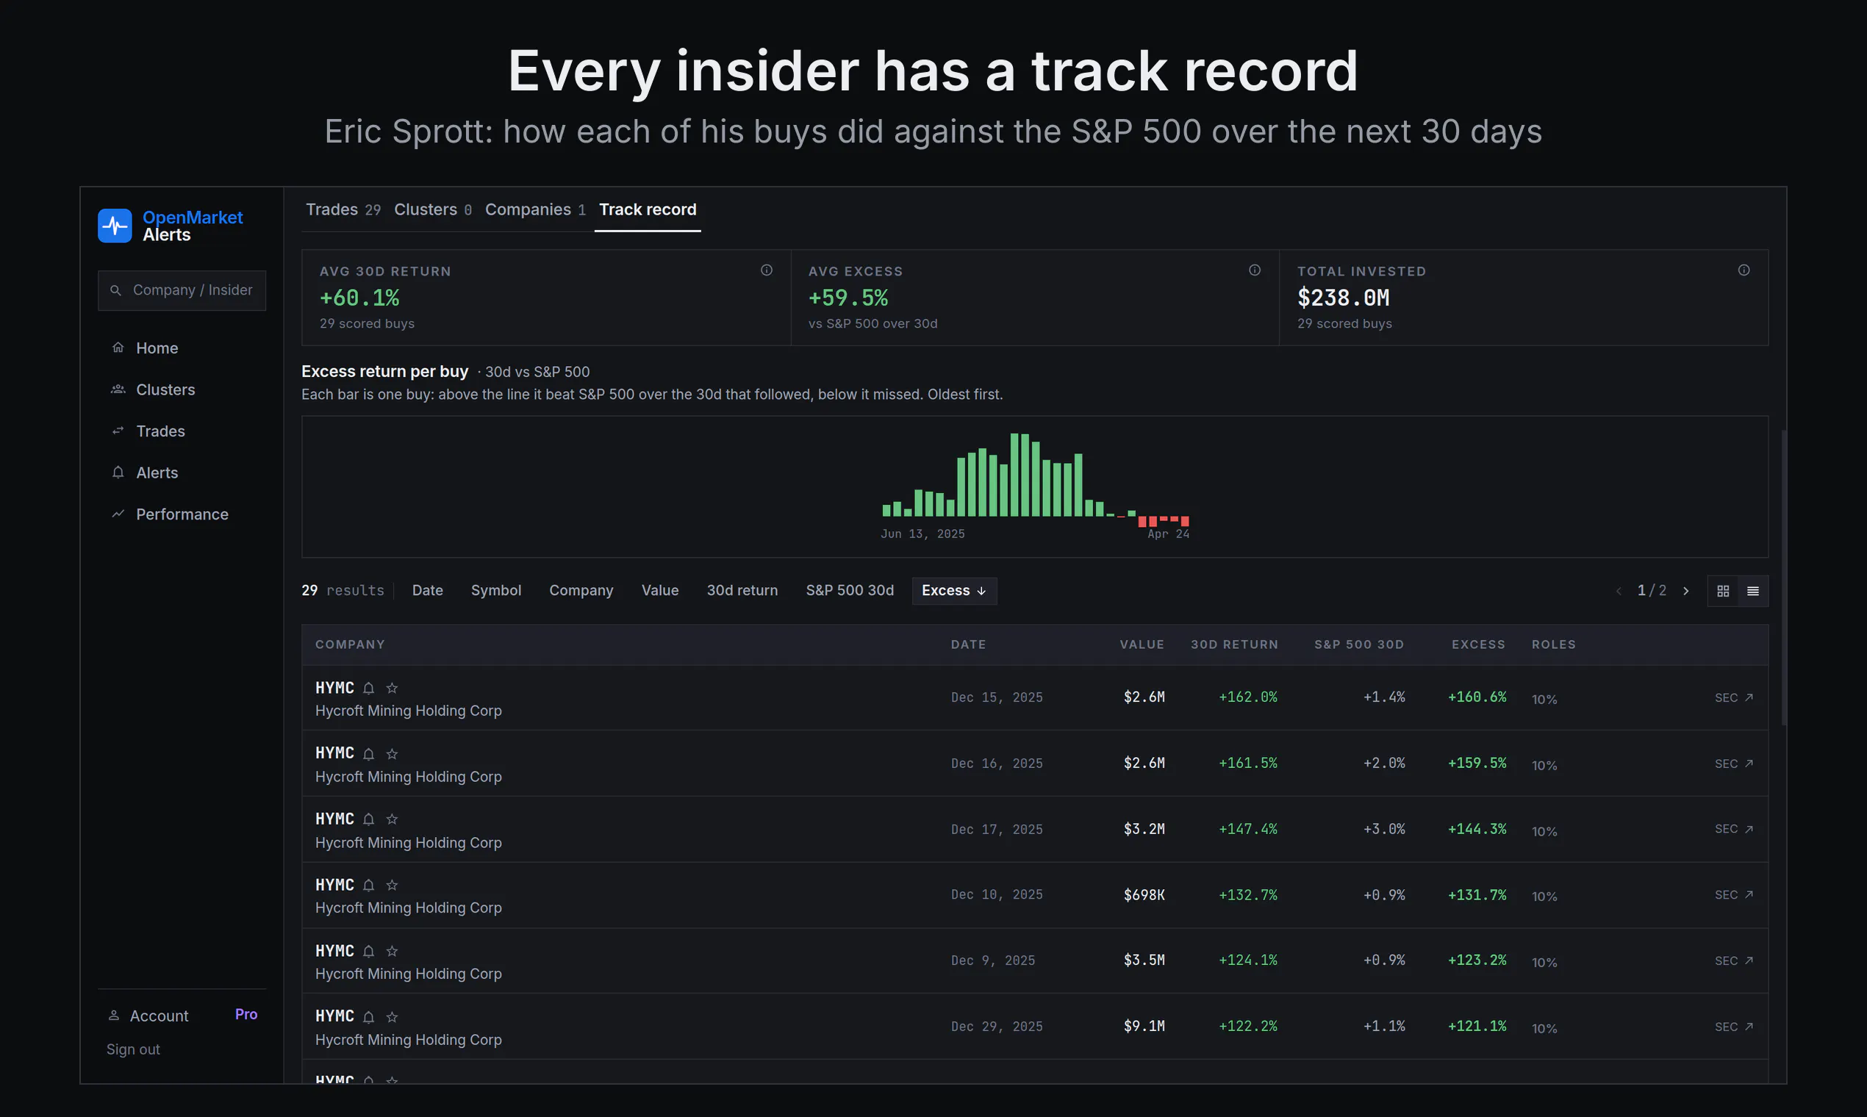1867x1117 pixels.
Task: Click the tallest green bar in chart
Action: click(1015, 475)
